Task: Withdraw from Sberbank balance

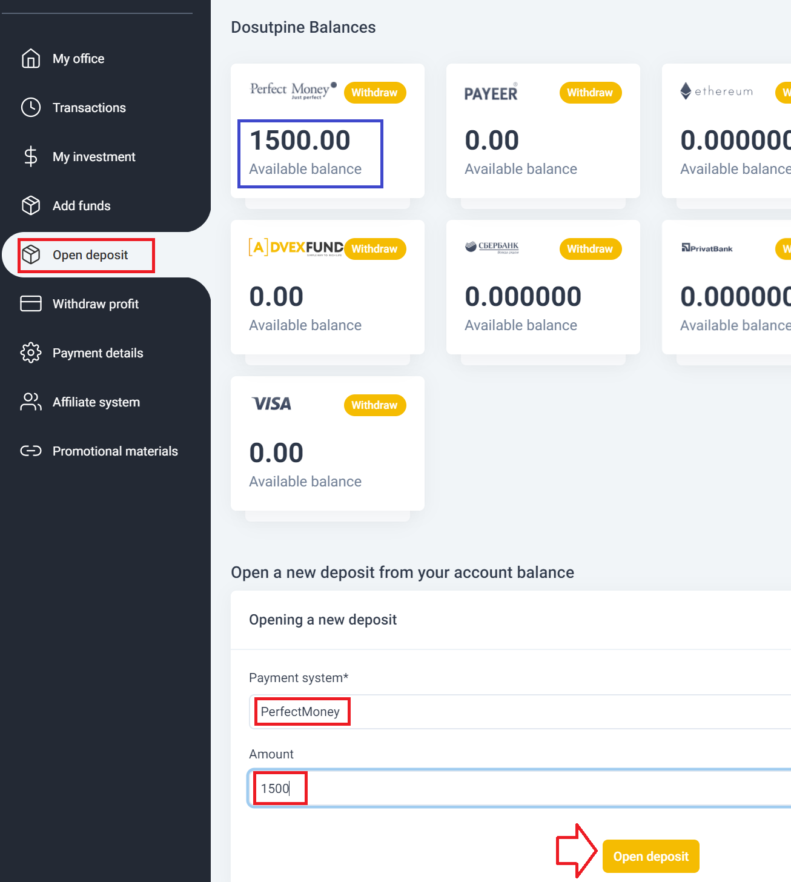Action: (x=591, y=249)
